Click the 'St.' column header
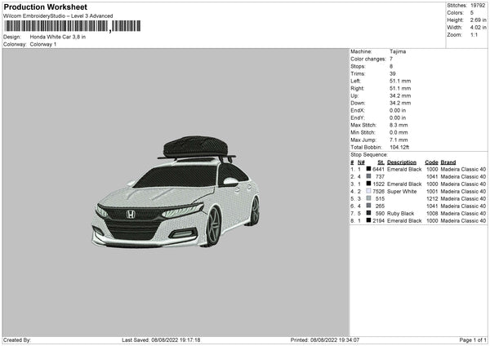Image resolution: width=490 pixels, height=346 pixels. click(x=381, y=162)
